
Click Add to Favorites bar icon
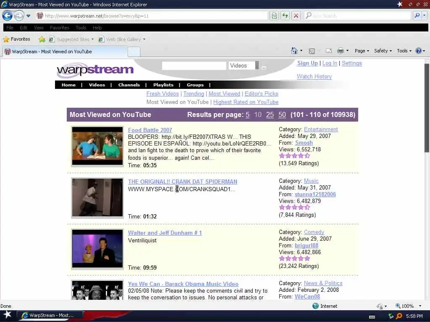coord(42,39)
